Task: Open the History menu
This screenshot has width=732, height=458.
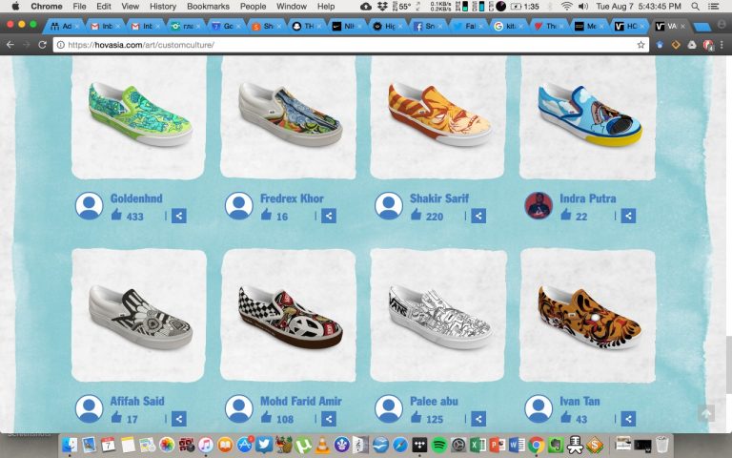Action: tap(162, 7)
